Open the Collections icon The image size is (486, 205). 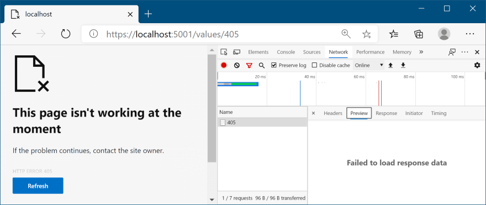click(419, 34)
